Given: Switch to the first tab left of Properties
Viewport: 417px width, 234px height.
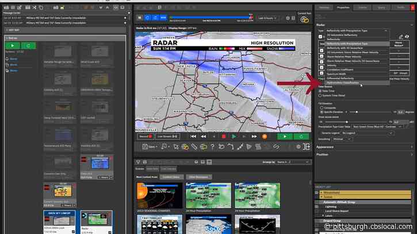Looking at the screenshot, I should coord(324,7).
